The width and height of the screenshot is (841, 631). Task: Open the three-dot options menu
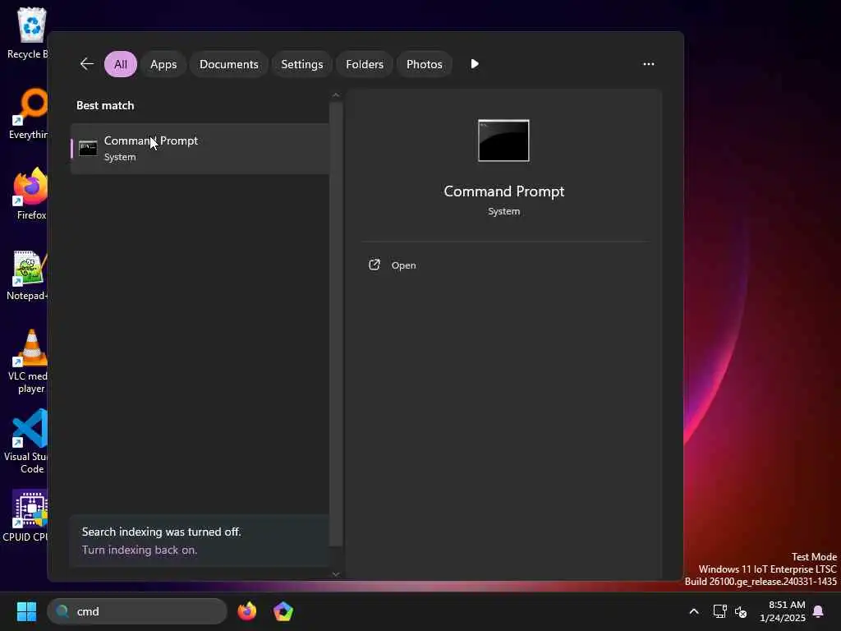tap(649, 64)
